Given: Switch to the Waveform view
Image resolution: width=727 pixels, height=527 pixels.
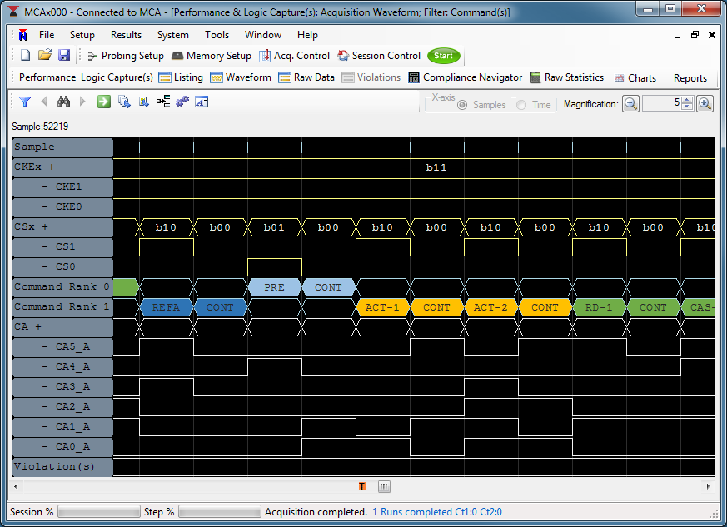Looking at the screenshot, I should (241, 77).
